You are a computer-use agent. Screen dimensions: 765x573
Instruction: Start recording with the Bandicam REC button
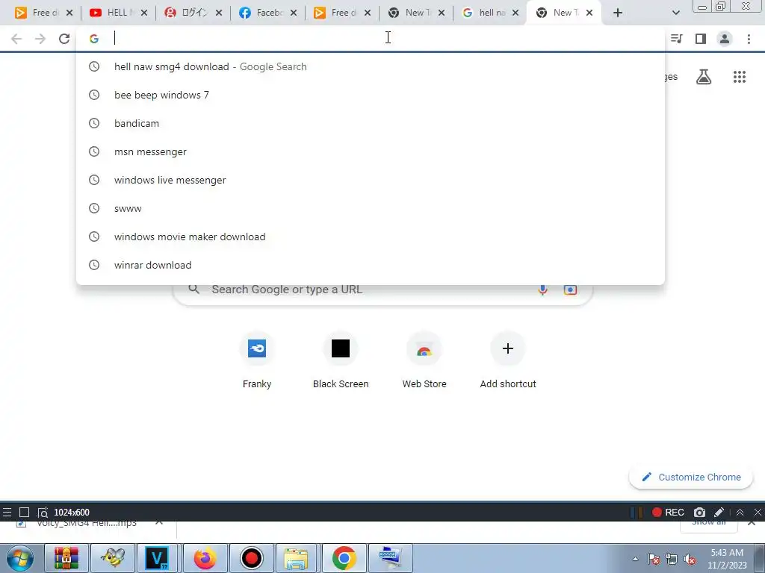(x=669, y=512)
